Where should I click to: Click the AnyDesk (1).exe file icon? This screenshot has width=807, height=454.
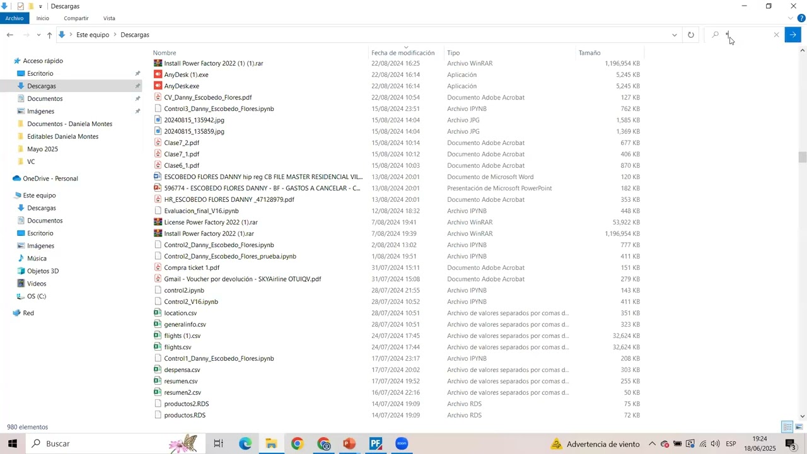[x=158, y=74]
